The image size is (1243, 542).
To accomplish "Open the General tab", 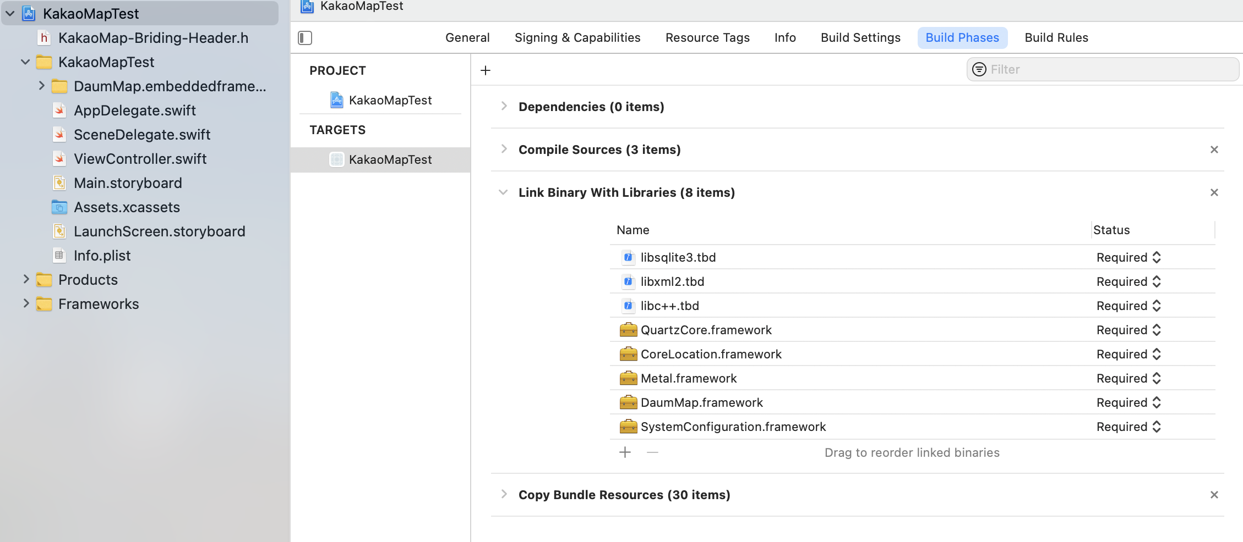I will pyautogui.click(x=467, y=38).
